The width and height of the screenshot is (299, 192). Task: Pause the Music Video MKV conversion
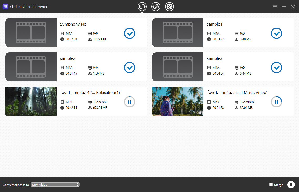(276, 102)
